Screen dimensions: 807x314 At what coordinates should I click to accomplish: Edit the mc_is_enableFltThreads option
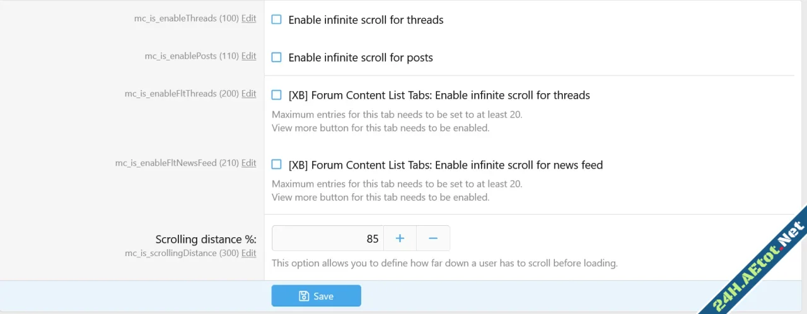point(248,94)
